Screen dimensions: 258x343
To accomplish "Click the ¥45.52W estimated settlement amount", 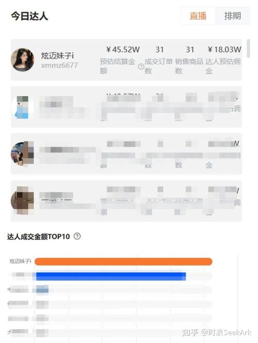I will [123, 50].
